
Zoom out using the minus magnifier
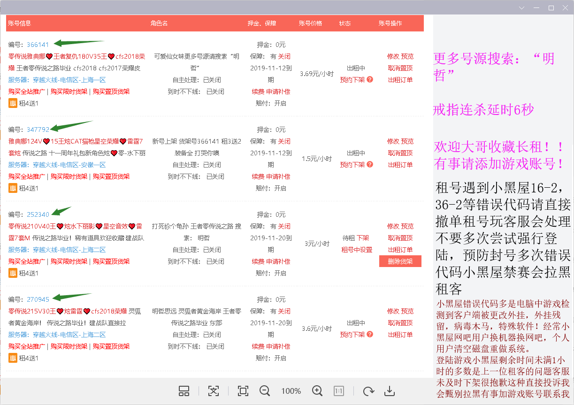pos(265,391)
